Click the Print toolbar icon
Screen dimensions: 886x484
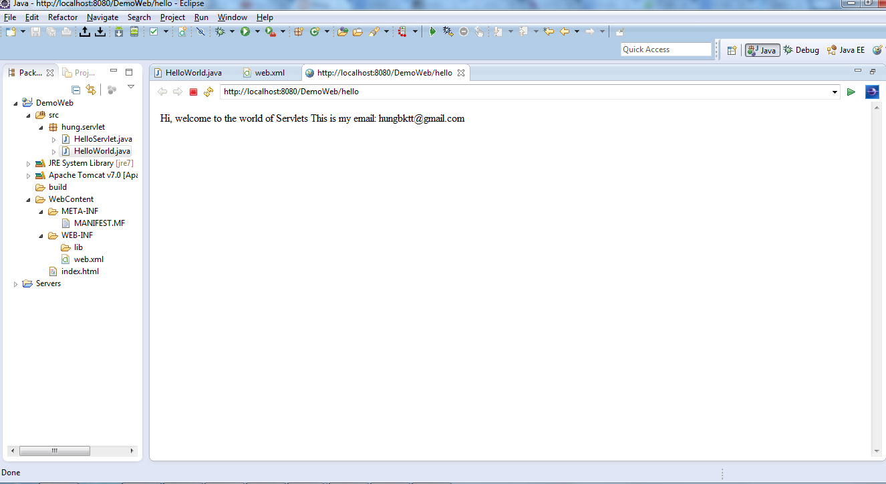point(65,31)
